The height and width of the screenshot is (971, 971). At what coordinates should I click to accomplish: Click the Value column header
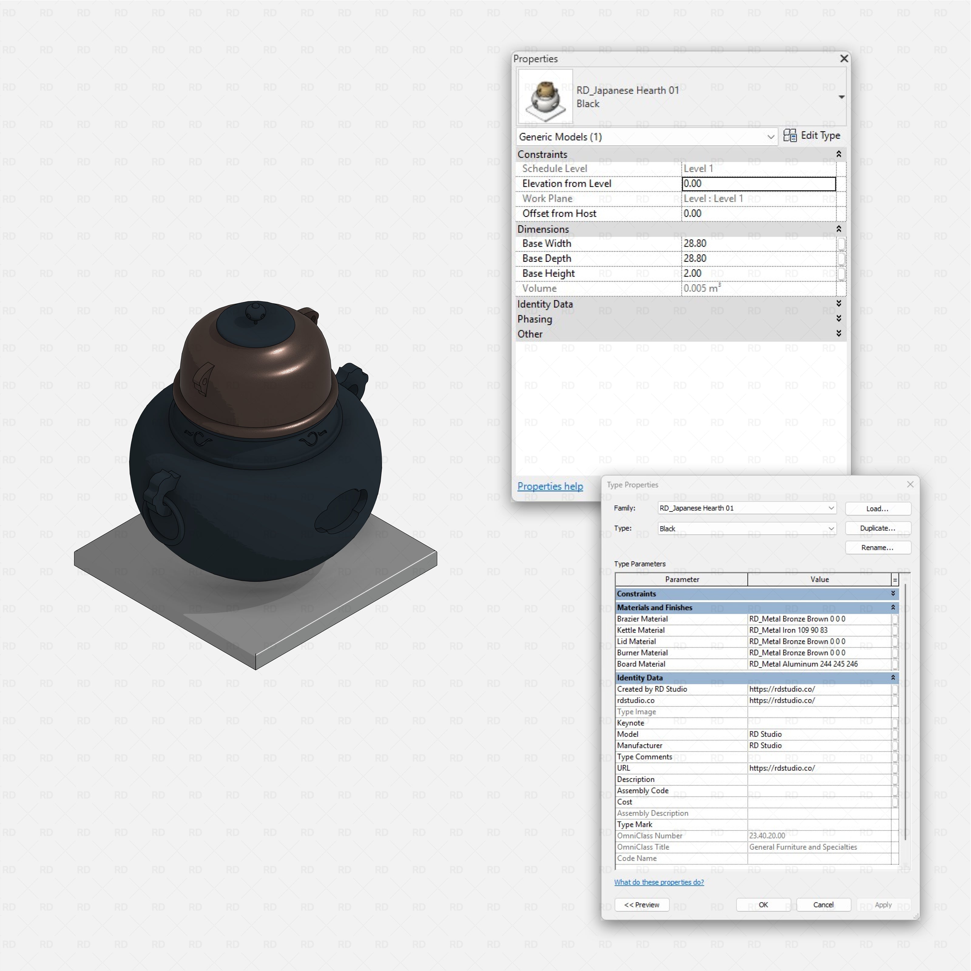tap(819, 580)
